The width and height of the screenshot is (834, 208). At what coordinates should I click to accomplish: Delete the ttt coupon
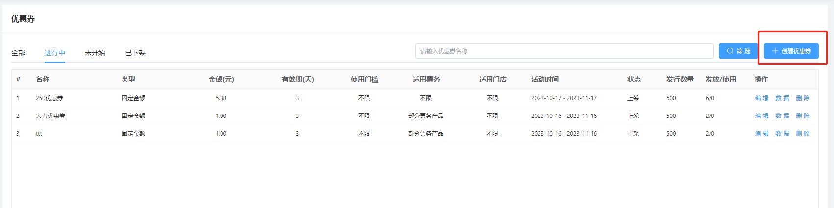click(803, 134)
